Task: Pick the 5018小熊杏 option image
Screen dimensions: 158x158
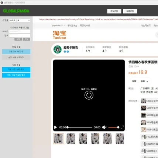Action: (143, 130)
